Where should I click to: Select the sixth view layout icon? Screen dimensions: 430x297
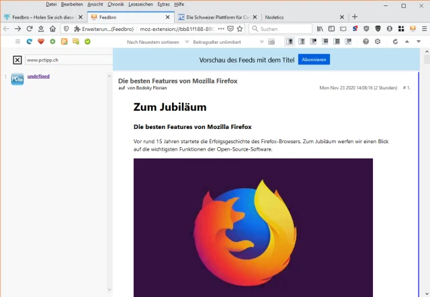point(348,42)
